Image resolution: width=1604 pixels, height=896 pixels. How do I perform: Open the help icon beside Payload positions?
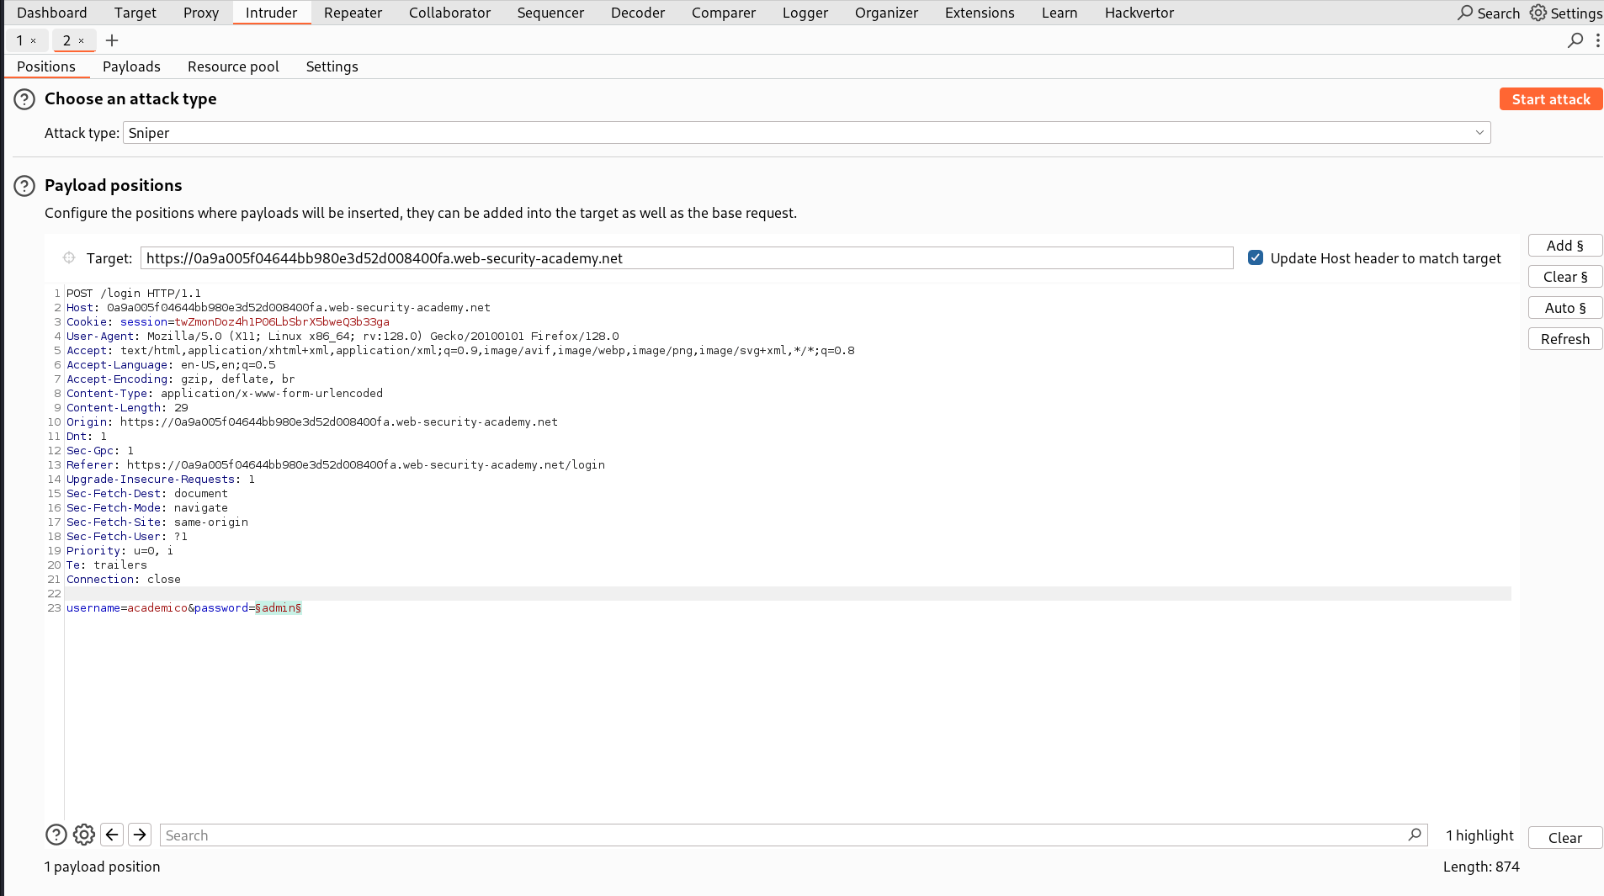pyautogui.click(x=24, y=186)
